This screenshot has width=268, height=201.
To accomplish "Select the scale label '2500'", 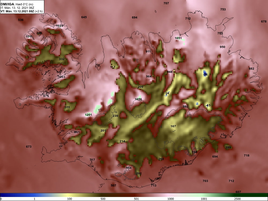I will pos(237,199).
